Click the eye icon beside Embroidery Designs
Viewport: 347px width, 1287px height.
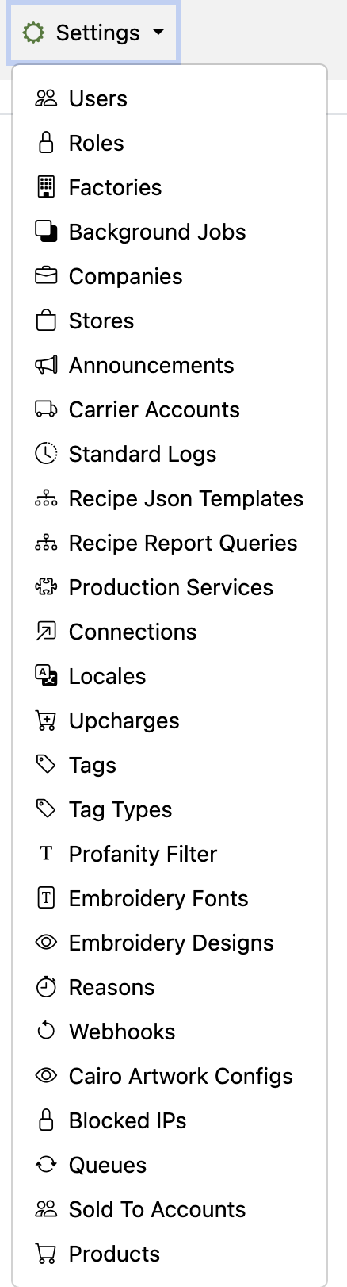pyautogui.click(x=47, y=943)
